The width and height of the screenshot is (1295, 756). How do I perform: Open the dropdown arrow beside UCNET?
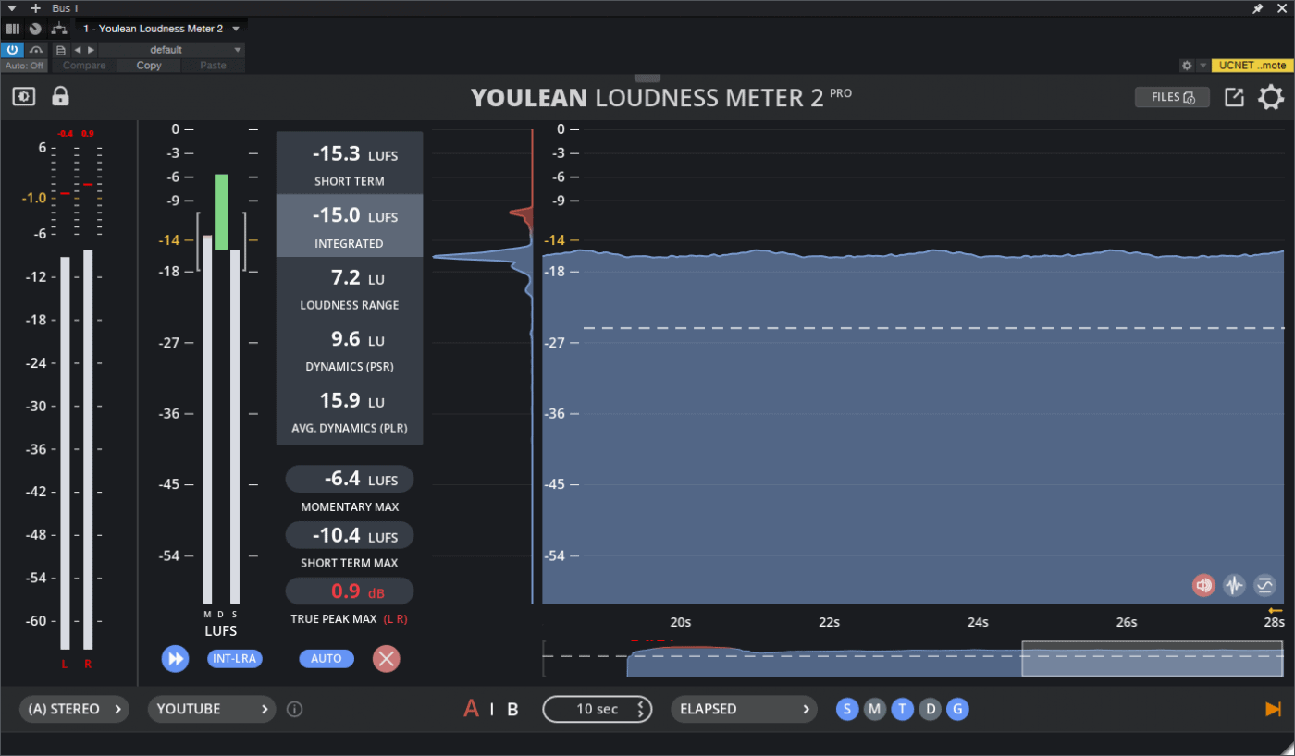(1202, 66)
